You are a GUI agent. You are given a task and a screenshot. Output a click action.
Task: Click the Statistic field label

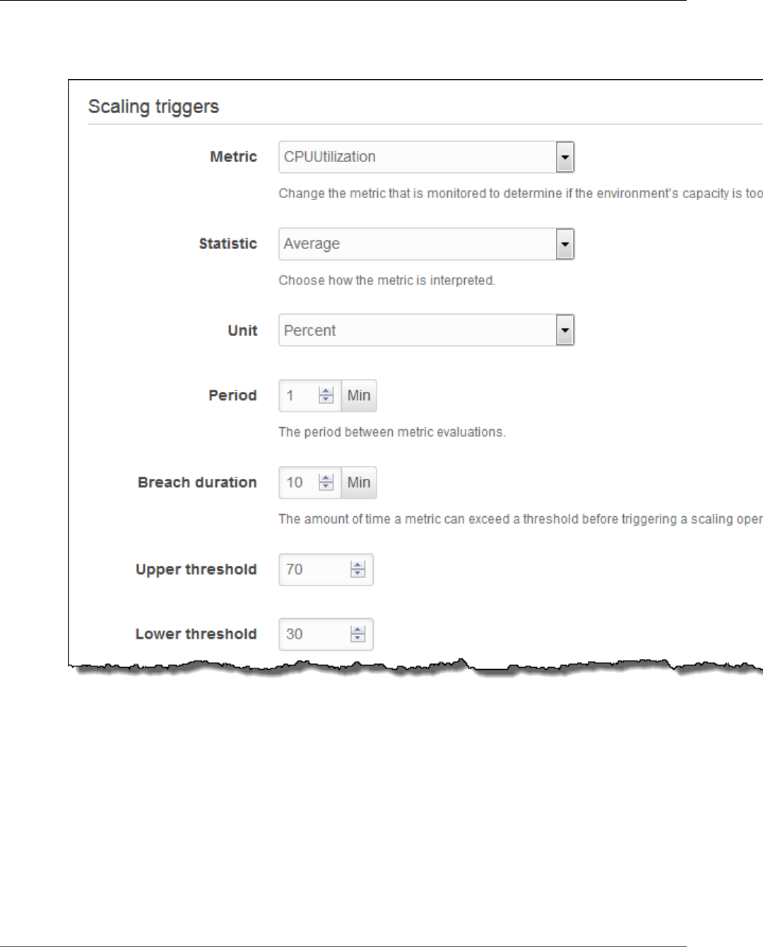tap(227, 244)
